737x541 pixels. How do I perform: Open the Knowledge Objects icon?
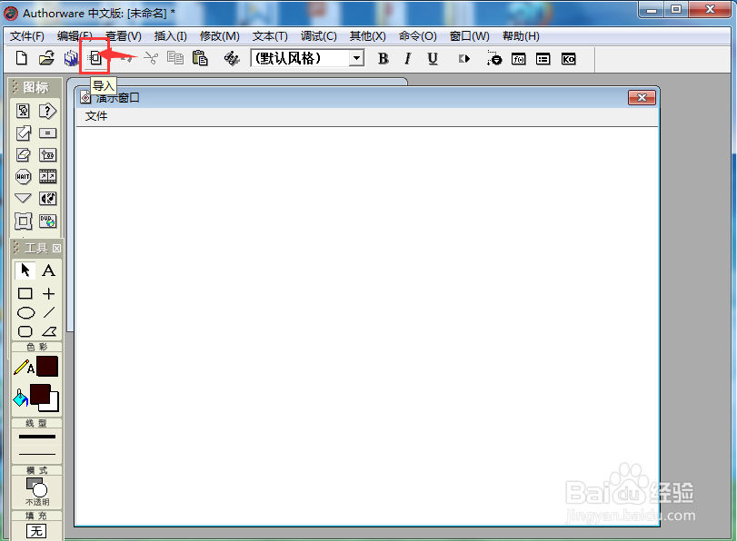coord(568,59)
